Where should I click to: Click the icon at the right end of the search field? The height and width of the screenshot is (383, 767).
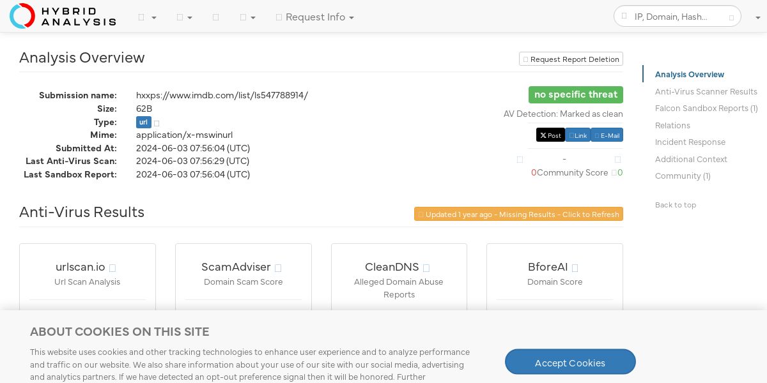pos(732,17)
